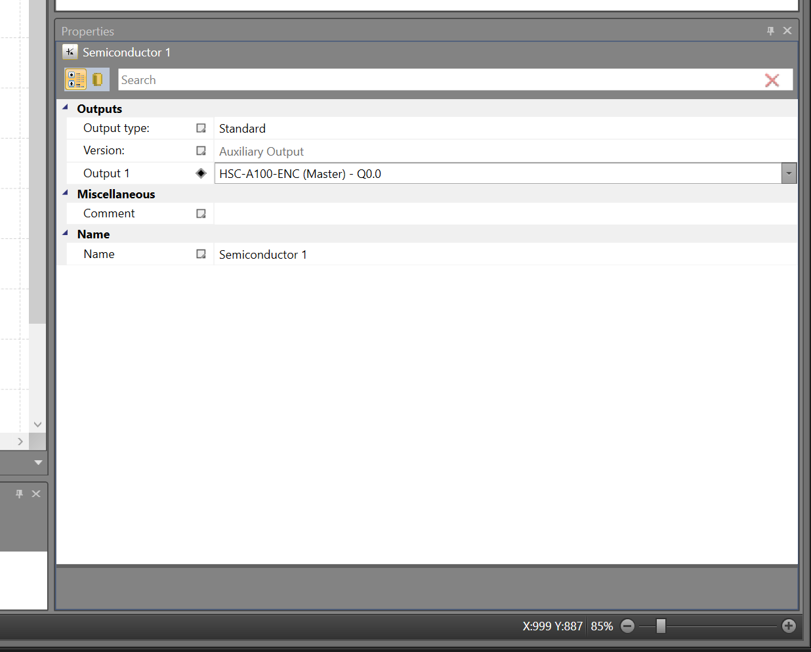Click the Comment value field
This screenshot has width=811, height=652.
[505, 213]
